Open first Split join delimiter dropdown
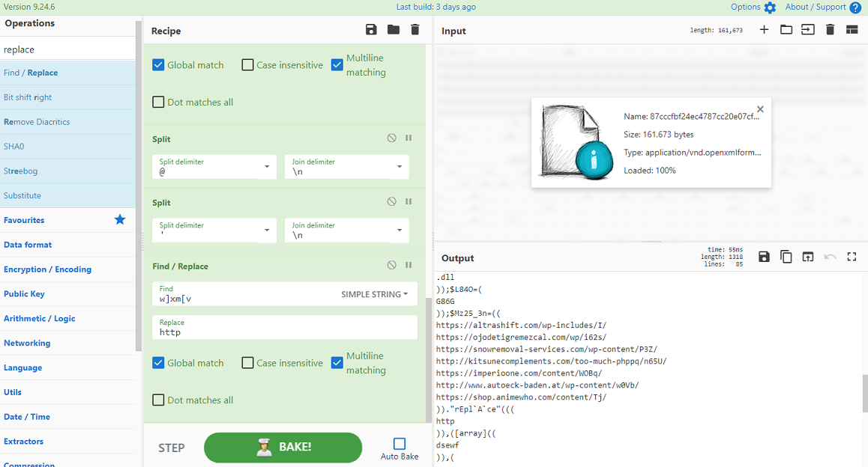The height and width of the screenshot is (467, 868). [x=399, y=167]
